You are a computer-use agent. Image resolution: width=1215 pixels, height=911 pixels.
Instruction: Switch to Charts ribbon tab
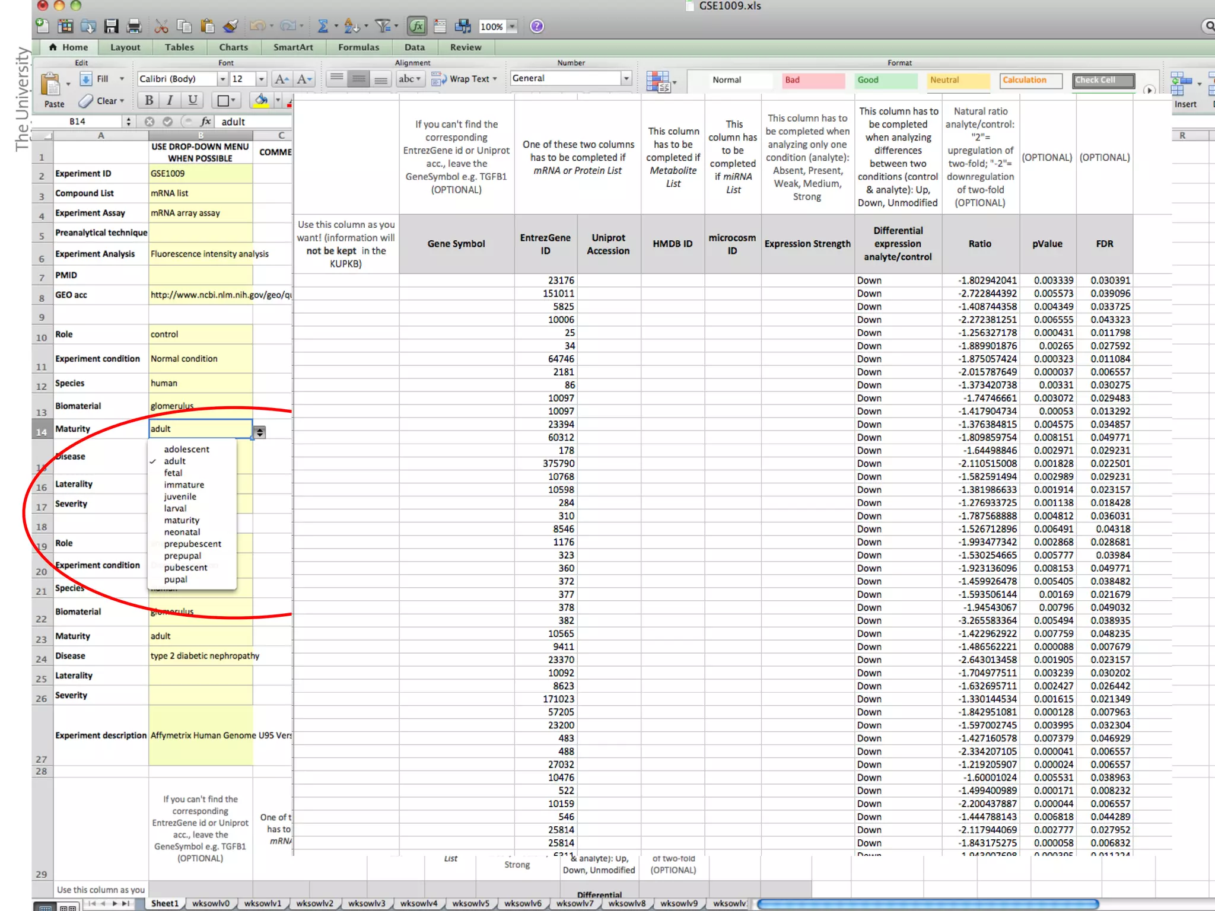(233, 47)
